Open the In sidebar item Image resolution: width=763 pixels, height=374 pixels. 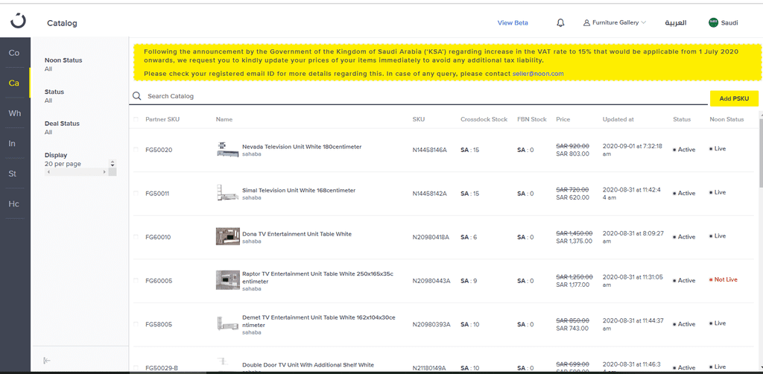[x=14, y=144]
